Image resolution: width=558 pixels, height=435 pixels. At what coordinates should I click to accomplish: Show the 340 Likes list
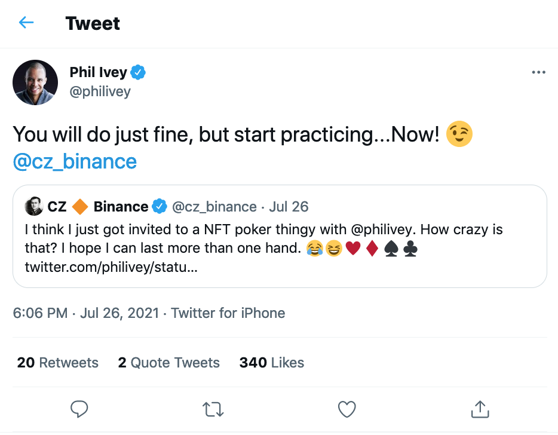point(272,363)
